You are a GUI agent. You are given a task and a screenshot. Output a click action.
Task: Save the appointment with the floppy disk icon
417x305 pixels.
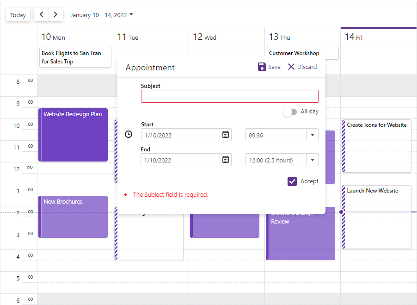tap(261, 67)
